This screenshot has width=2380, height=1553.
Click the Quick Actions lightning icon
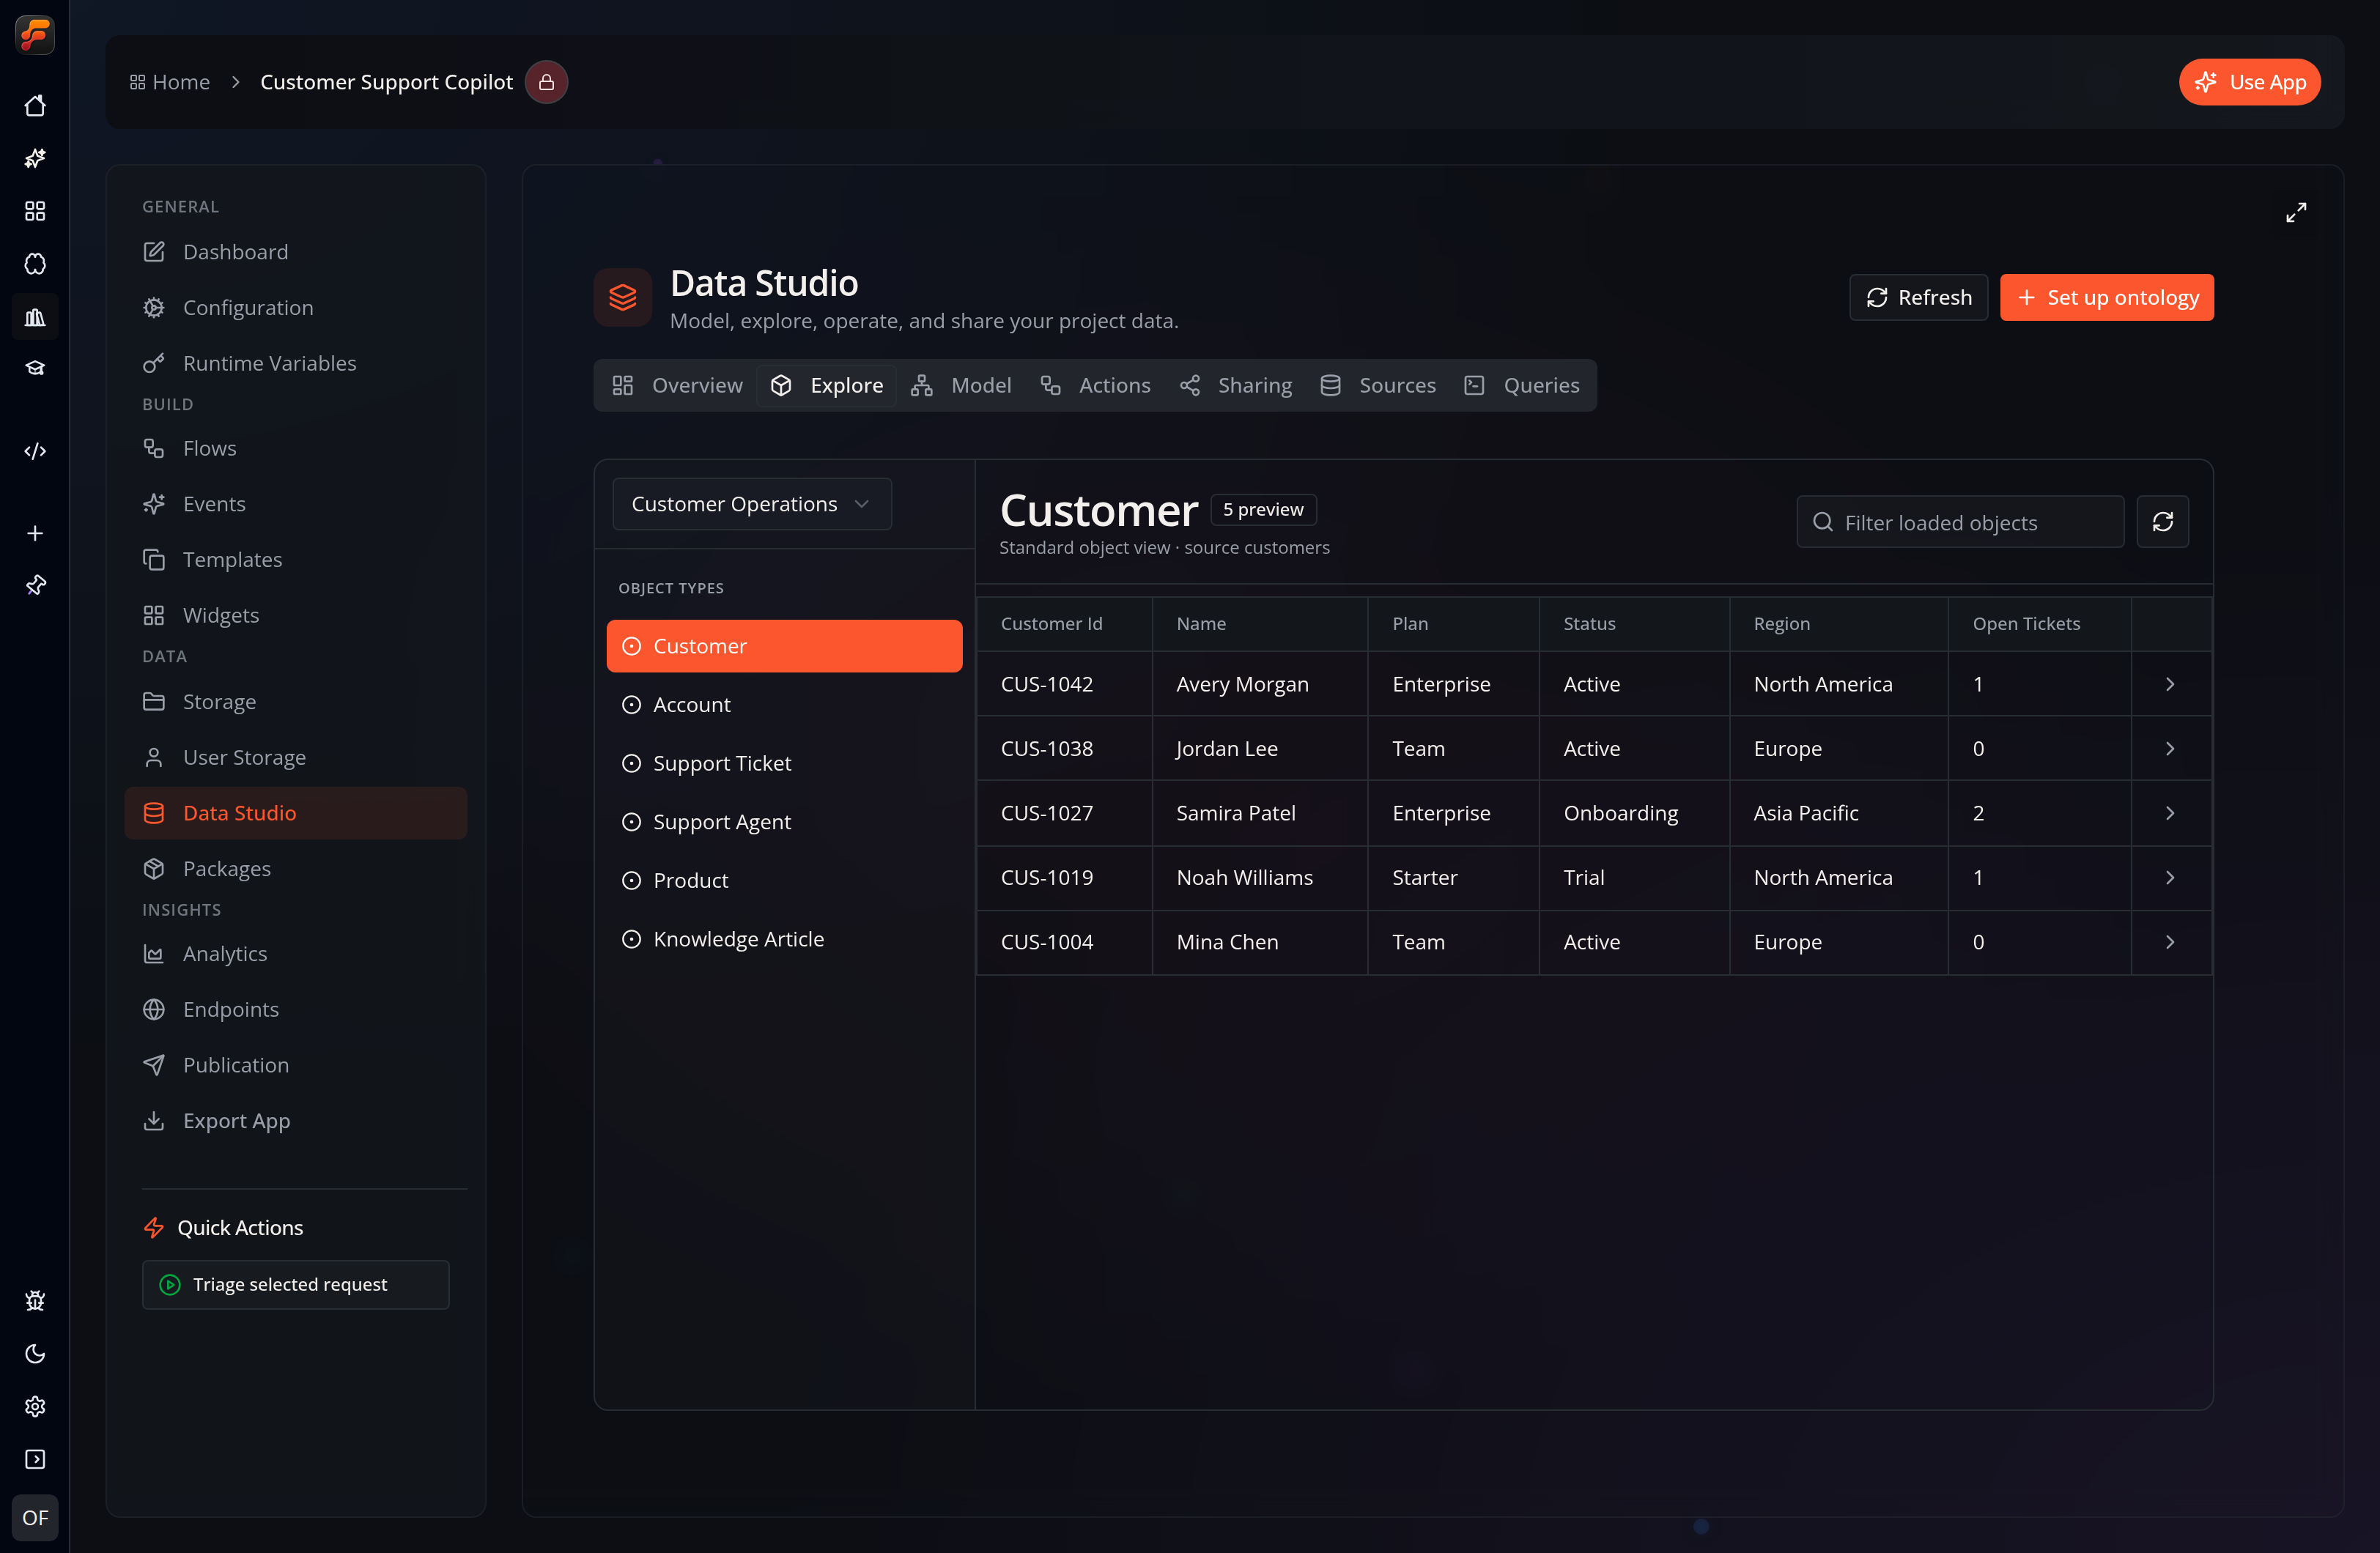(154, 1228)
